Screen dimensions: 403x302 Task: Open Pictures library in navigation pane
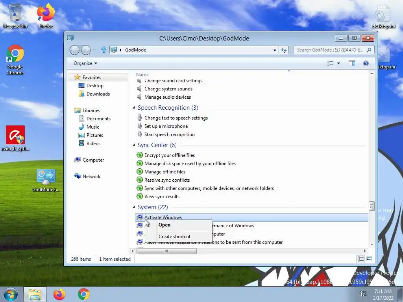[94, 135]
